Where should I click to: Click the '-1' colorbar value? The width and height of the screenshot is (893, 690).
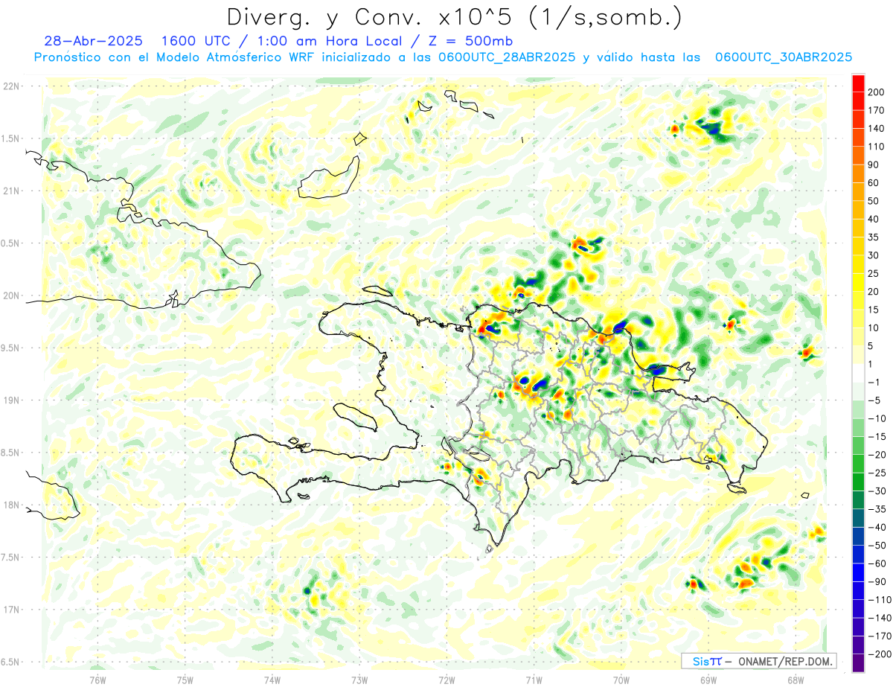[x=875, y=383]
